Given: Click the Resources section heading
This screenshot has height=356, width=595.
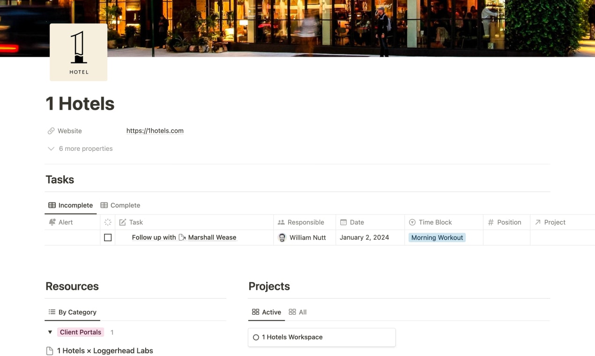Looking at the screenshot, I should tap(72, 286).
